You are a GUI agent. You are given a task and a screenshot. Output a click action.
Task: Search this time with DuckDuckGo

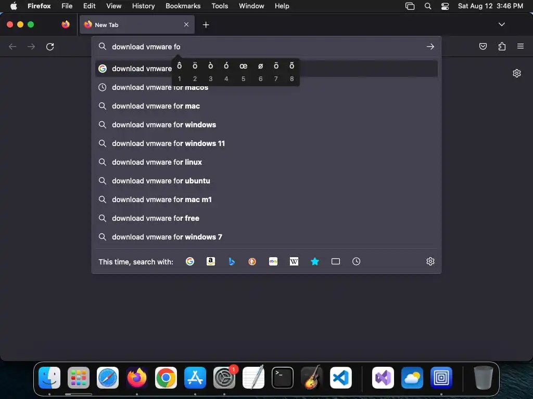click(x=252, y=261)
